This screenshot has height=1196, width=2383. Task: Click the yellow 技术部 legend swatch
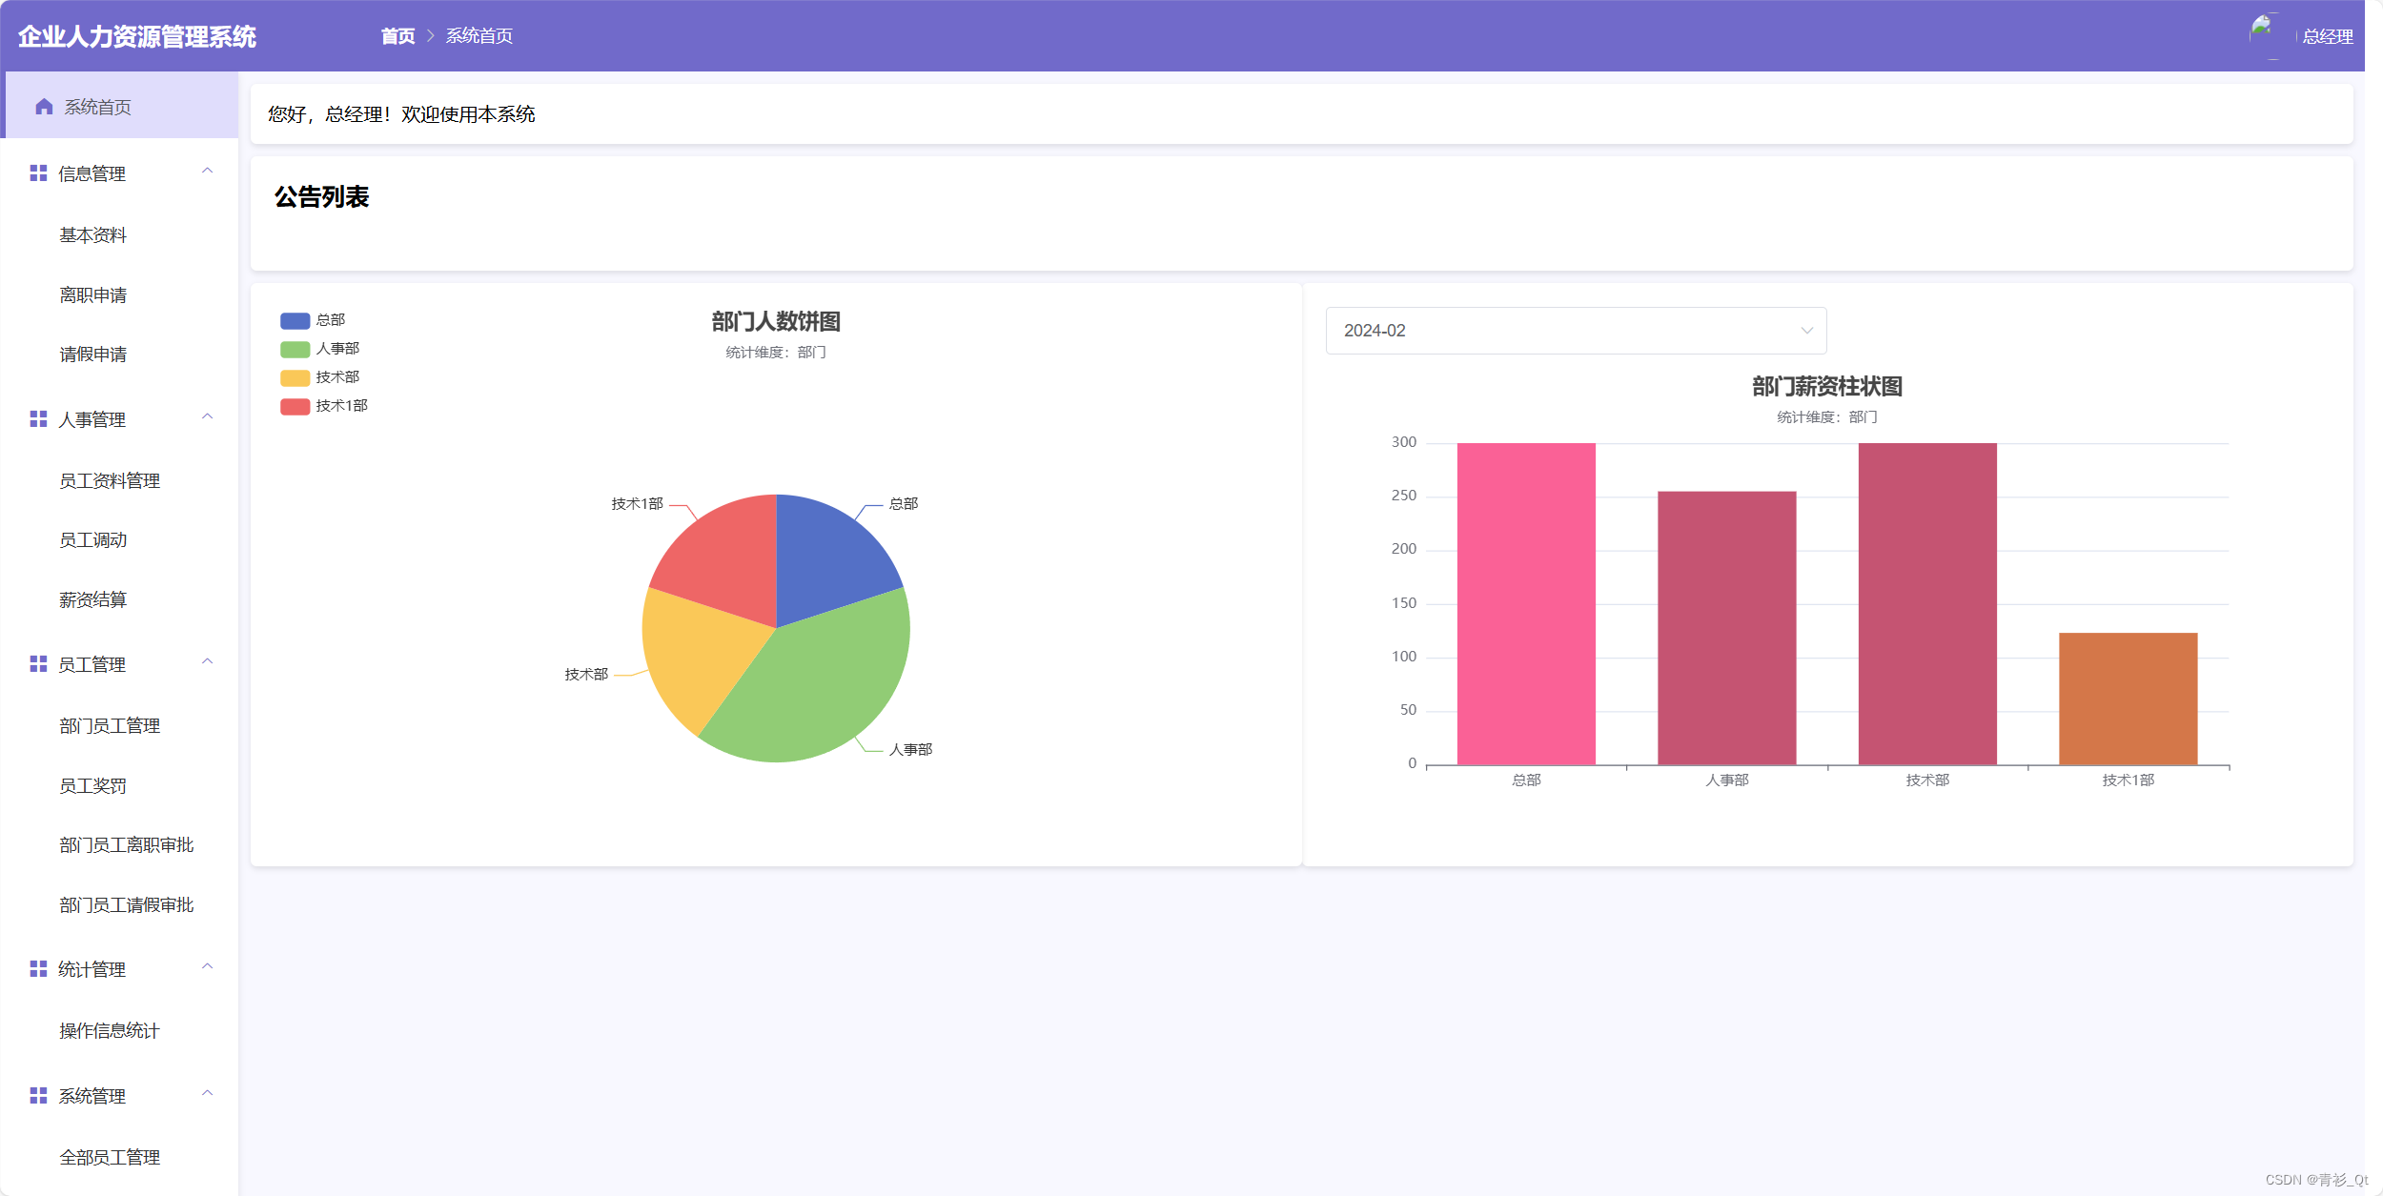pos(295,377)
